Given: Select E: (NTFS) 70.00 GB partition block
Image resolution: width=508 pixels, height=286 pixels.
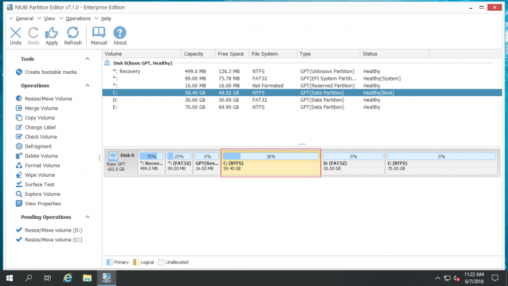Looking at the screenshot, I should tap(441, 163).
